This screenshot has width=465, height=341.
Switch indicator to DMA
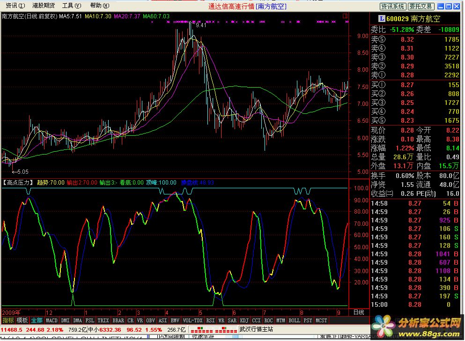(77, 320)
